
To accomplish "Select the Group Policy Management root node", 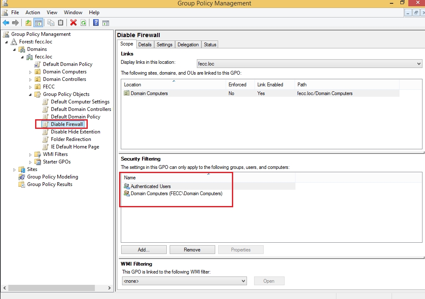I will 41,34.
